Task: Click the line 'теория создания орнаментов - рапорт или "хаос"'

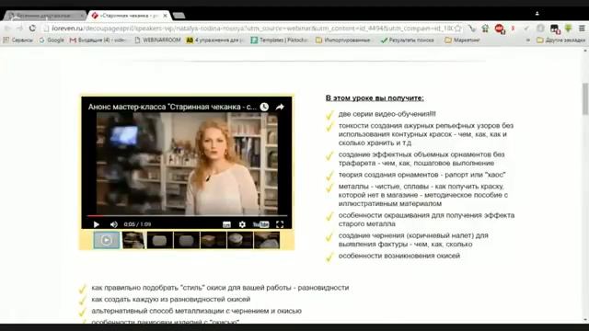Action: [422, 175]
